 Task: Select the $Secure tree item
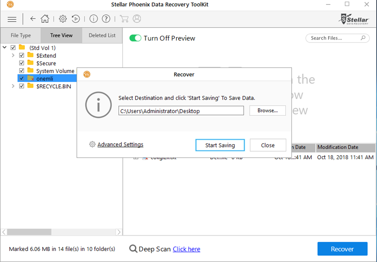(x=46, y=63)
